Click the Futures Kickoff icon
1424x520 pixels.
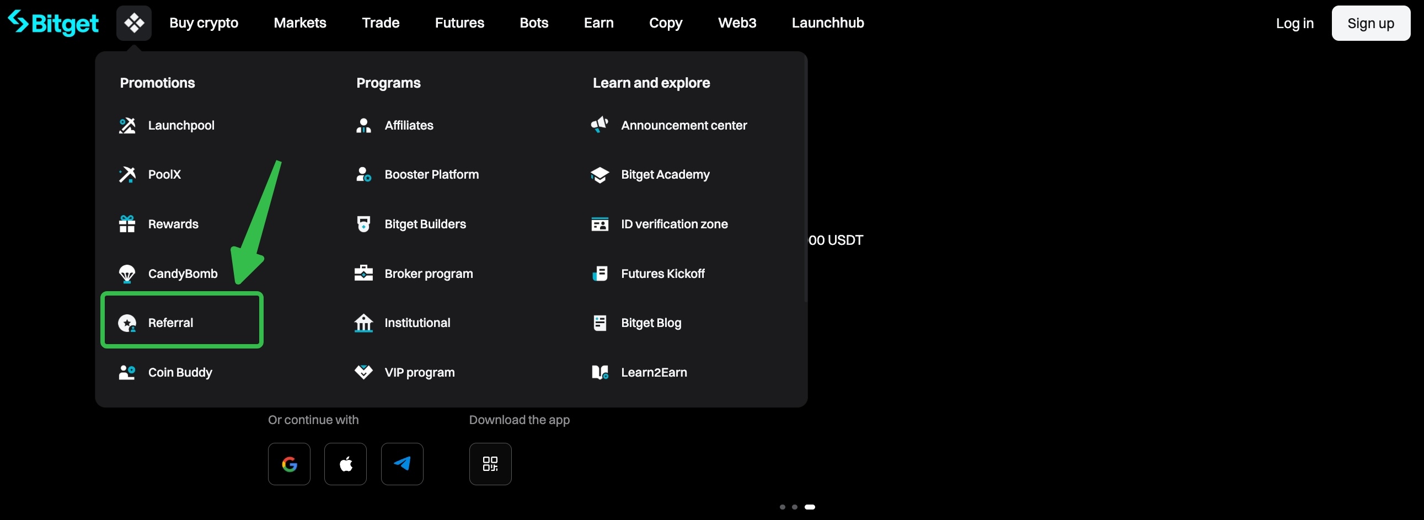click(600, 274)
